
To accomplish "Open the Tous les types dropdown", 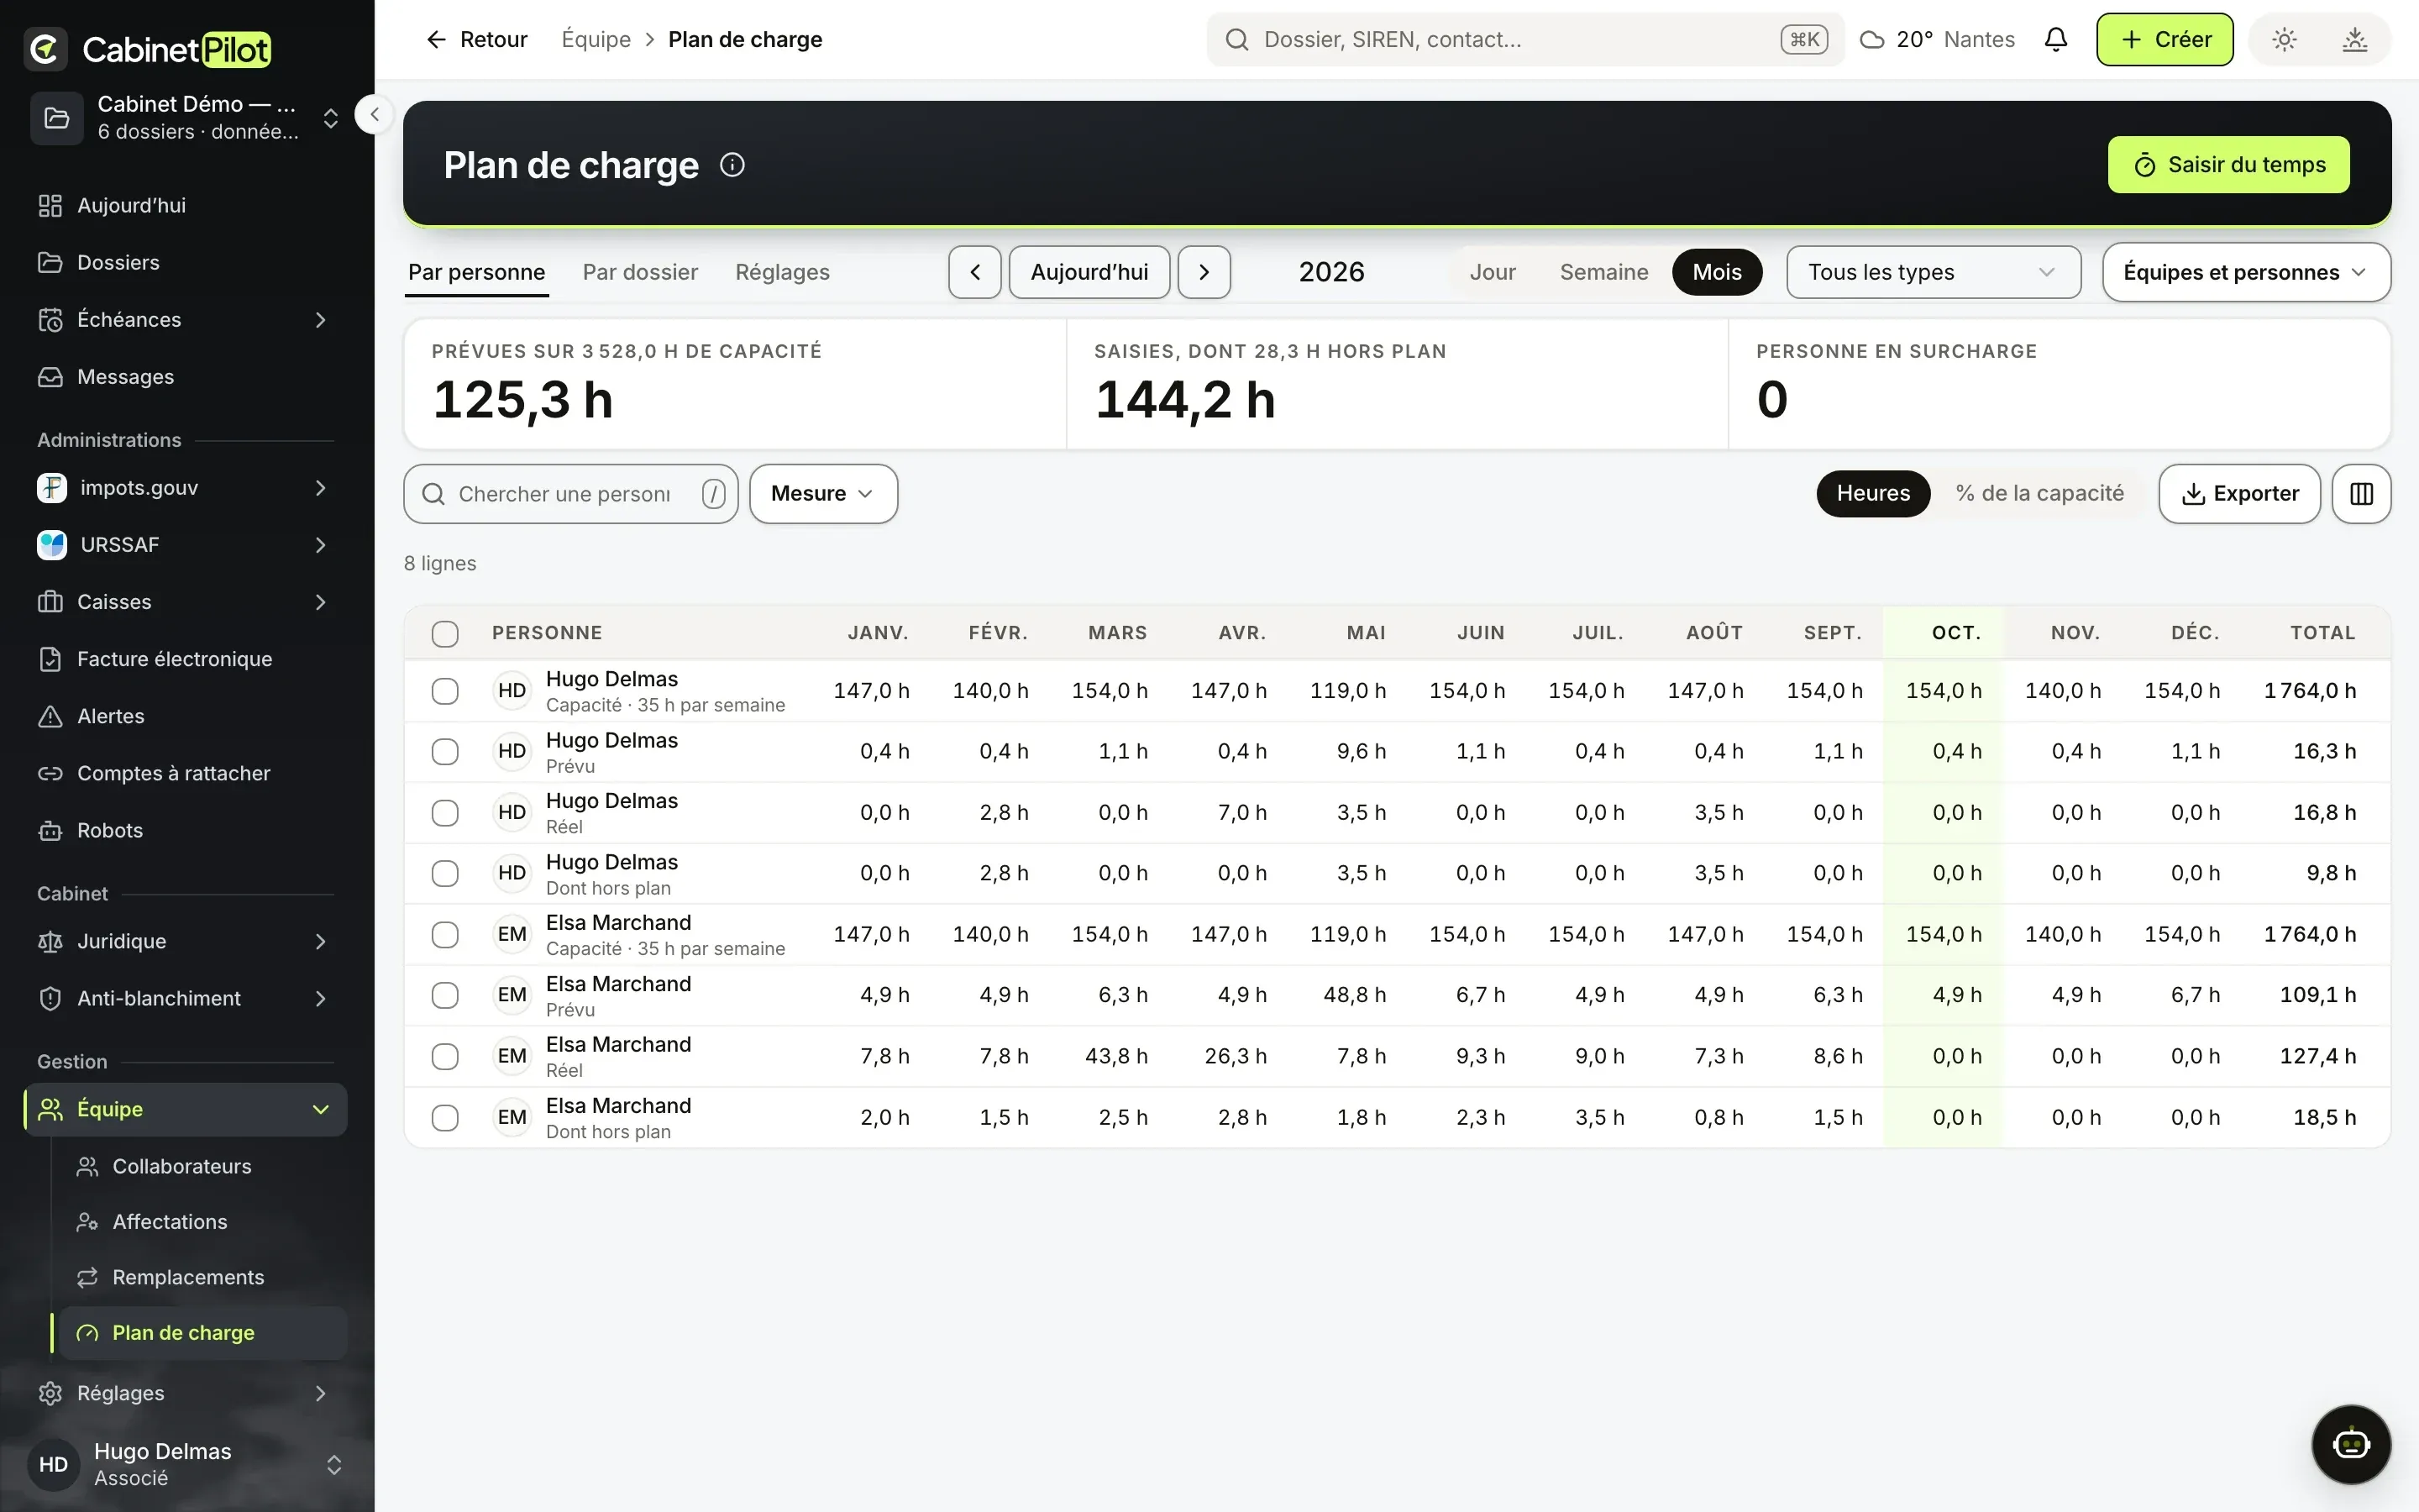I will coord(1934,272).
